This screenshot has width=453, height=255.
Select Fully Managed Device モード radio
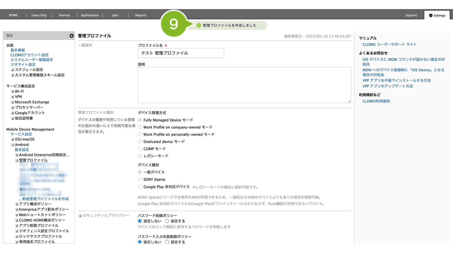(140, 120)
